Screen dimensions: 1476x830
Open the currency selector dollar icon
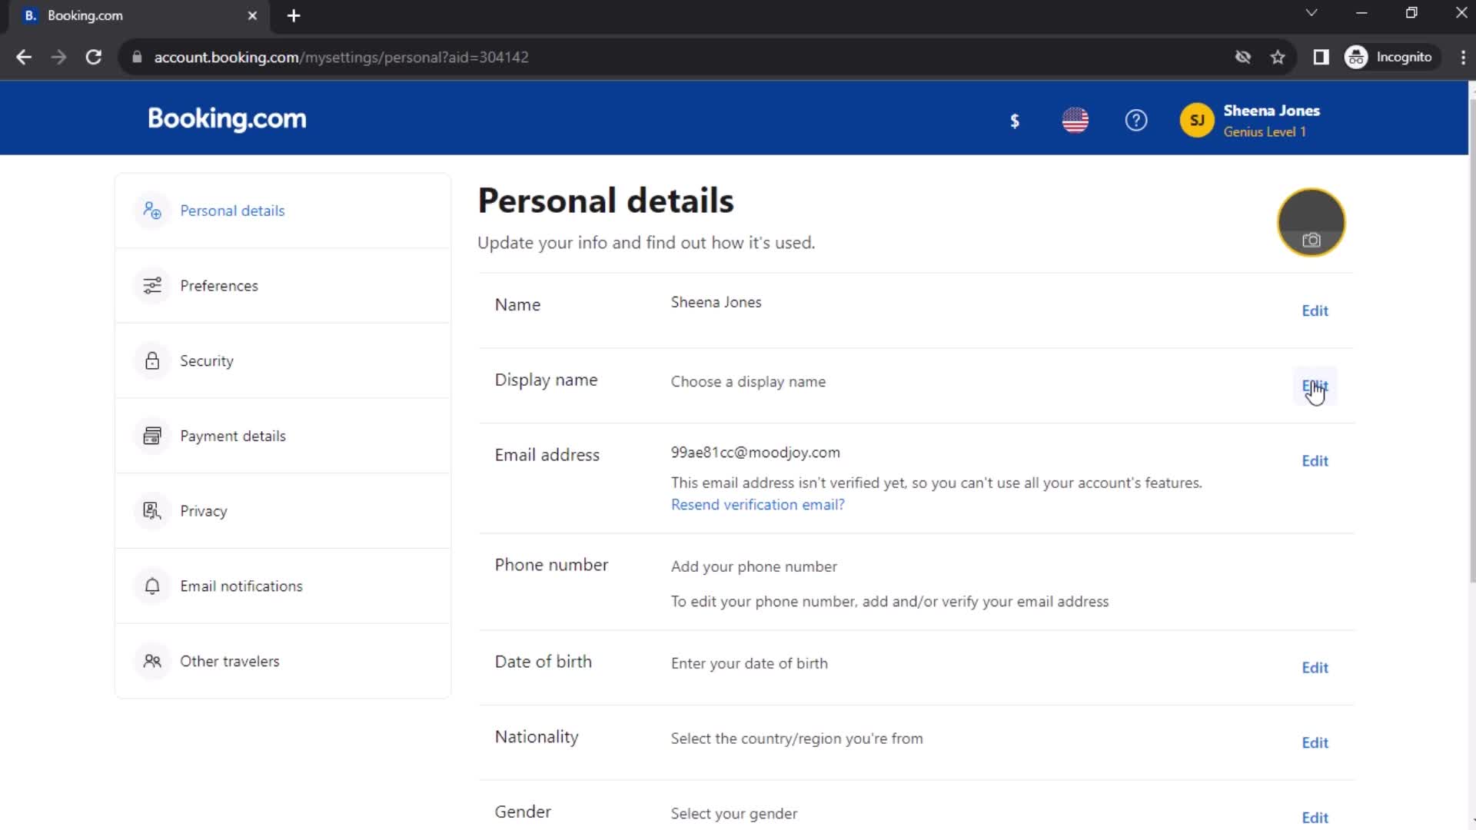point(1015,121)
